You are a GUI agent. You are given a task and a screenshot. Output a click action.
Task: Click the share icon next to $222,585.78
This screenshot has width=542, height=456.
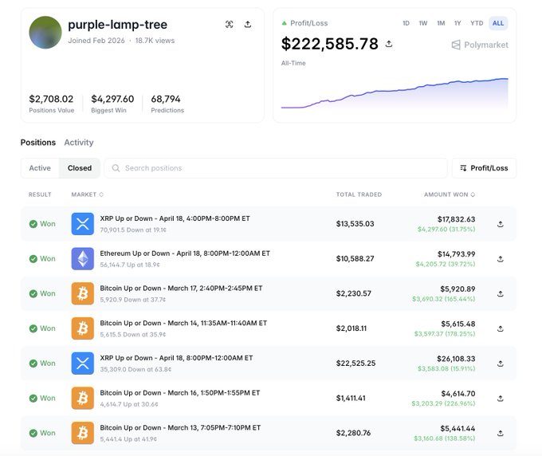tap(389, 44)
